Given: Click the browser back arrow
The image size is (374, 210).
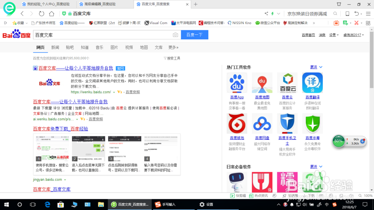Looking at the screenshot, I should [x=22, y=13].
